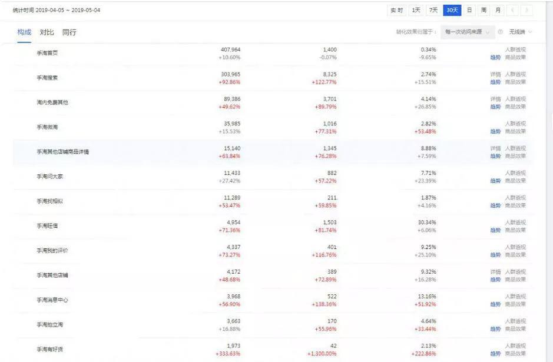
Task: Open 详情 for the 手淘其他店铺 row
Action: pyautogui.click(x=495, y=272)
